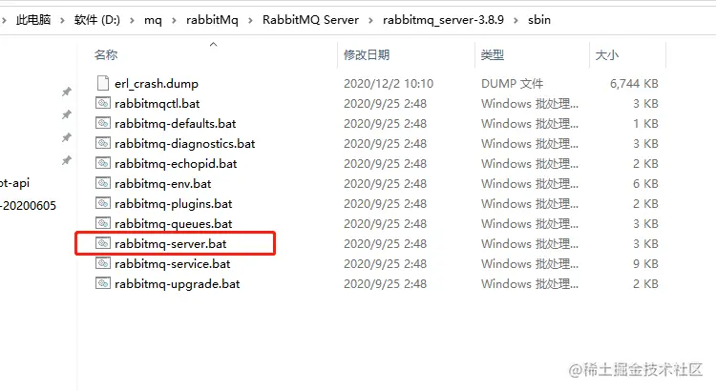Viewport: 716px width, 391px height.
Task: Click the rabbitmq-server.bat batch icon
Action: [x=103, y=243]
